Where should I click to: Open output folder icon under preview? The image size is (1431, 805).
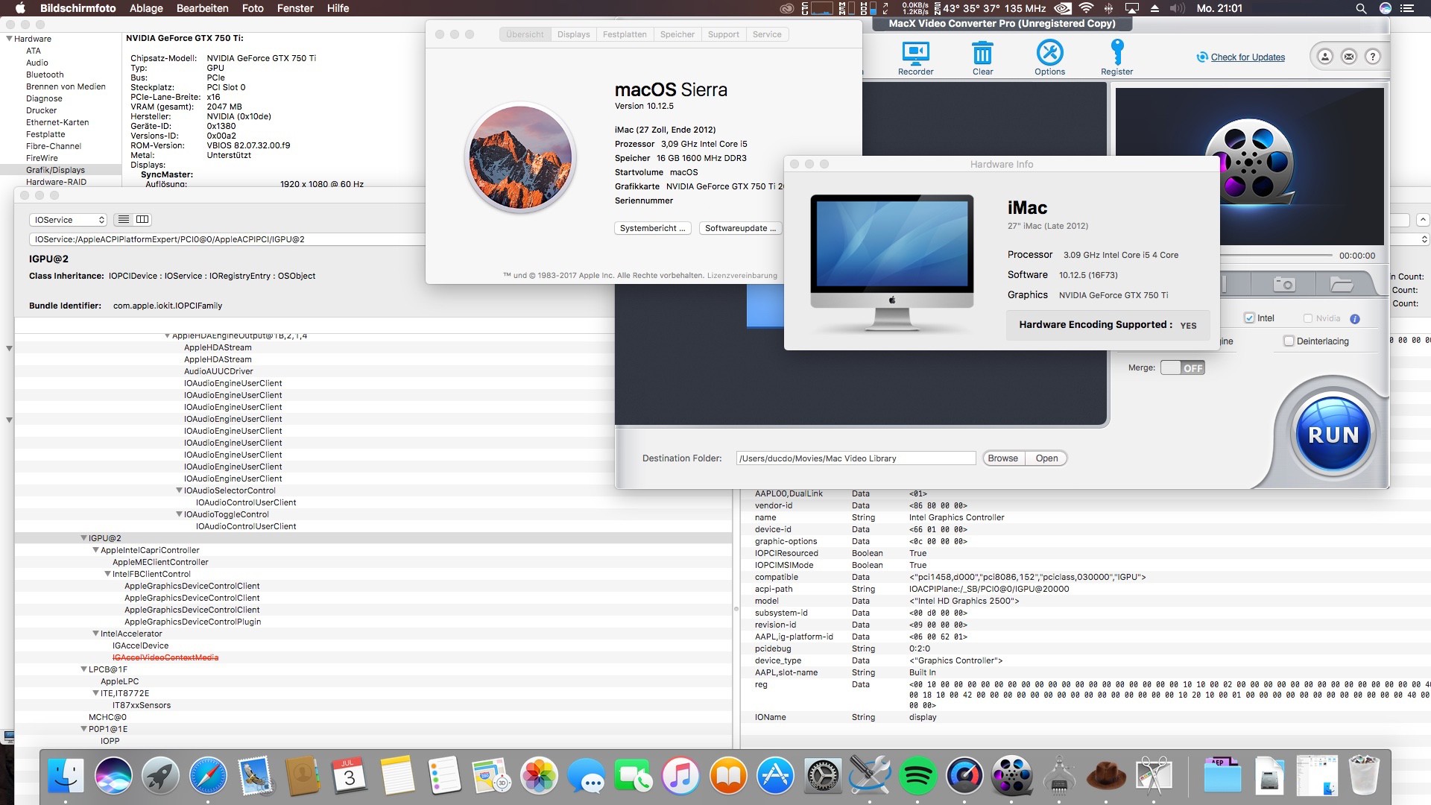tap(1341, 284)
